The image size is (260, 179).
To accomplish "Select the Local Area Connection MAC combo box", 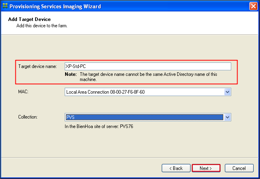I will point(144,92).
